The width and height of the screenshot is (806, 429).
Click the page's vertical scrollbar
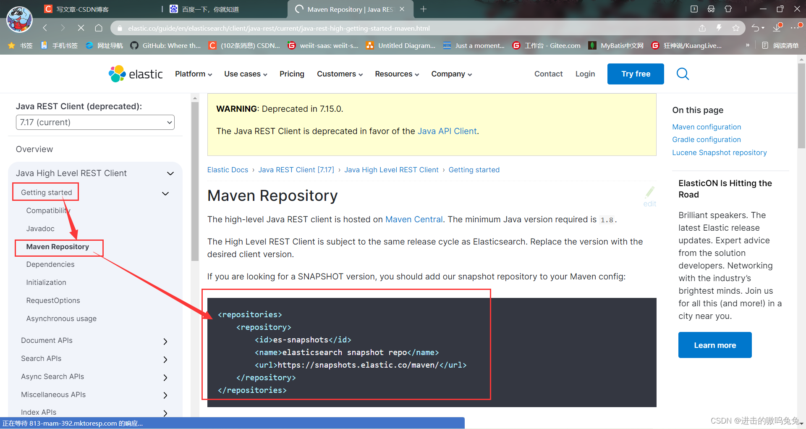click(801, 105)
